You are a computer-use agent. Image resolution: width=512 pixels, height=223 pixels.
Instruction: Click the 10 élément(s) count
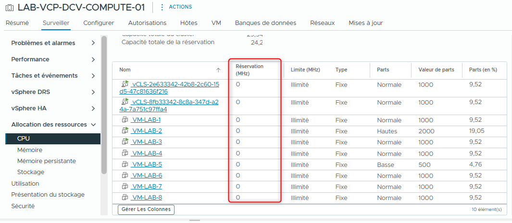click(487, 209)
